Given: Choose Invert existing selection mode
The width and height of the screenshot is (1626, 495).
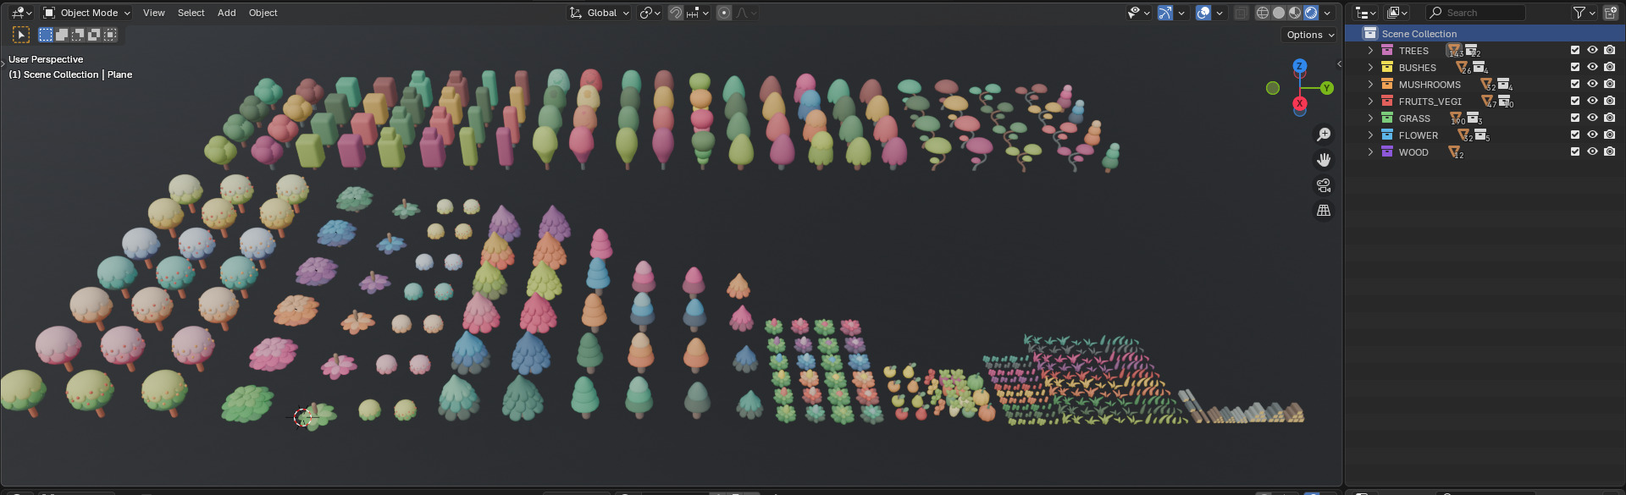Looking at the screenshot, I should (94, 35).
